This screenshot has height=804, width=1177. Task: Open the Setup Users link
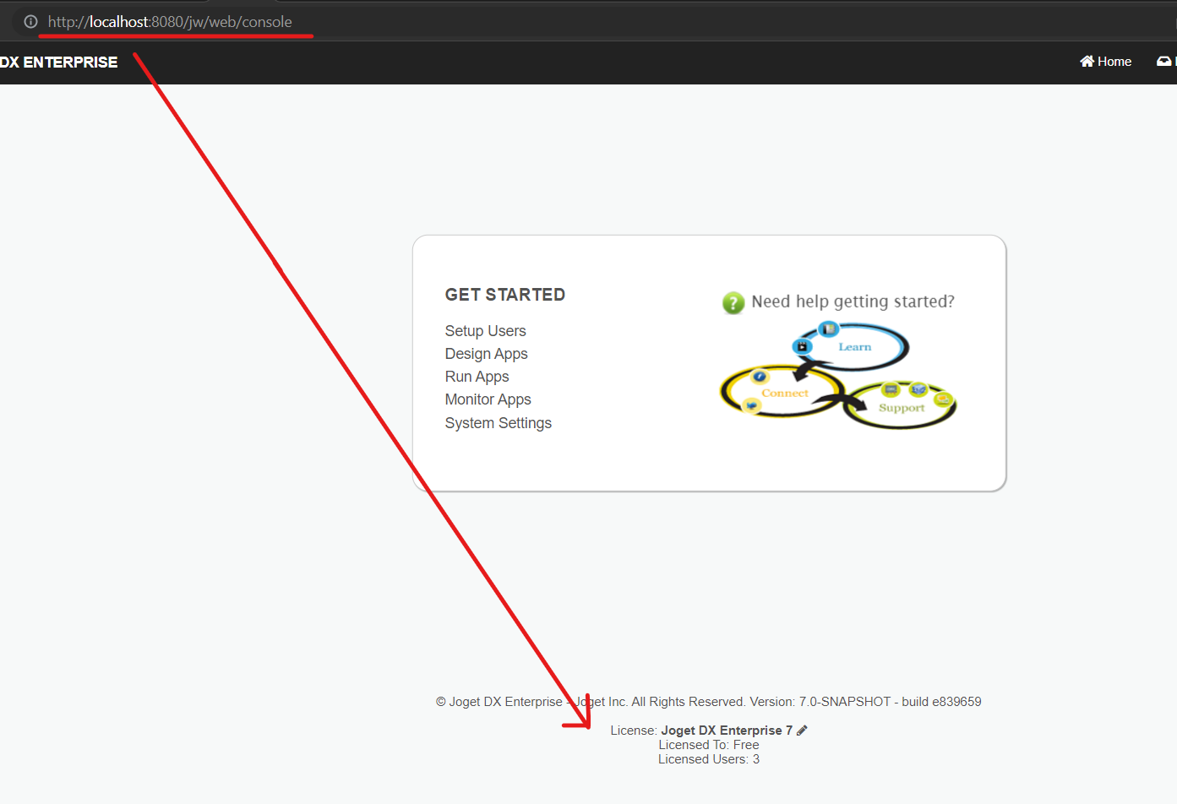(x=486, y=331)
